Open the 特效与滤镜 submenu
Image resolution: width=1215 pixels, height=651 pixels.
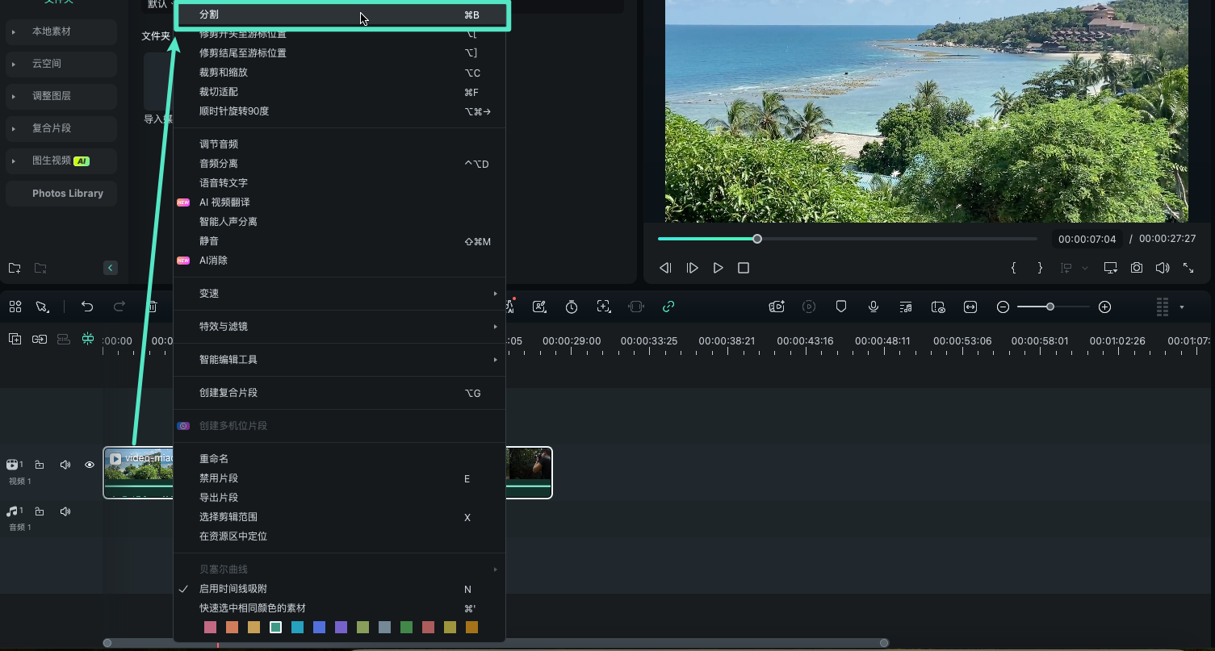click(340, 327)
